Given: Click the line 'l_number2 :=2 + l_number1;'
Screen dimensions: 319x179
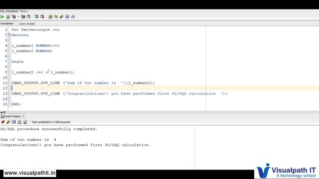Looking at the screenshot, I should tap(43, 72).
